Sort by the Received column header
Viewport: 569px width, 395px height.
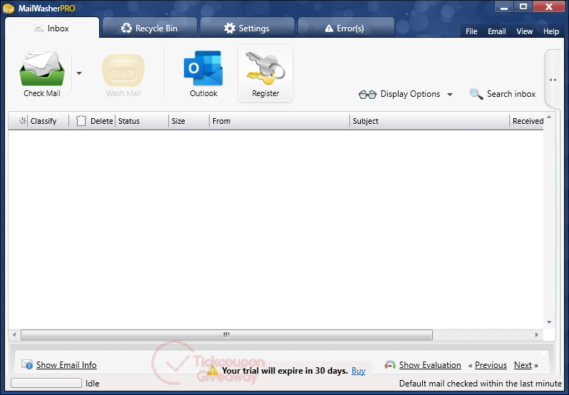[x=528, y=121]
